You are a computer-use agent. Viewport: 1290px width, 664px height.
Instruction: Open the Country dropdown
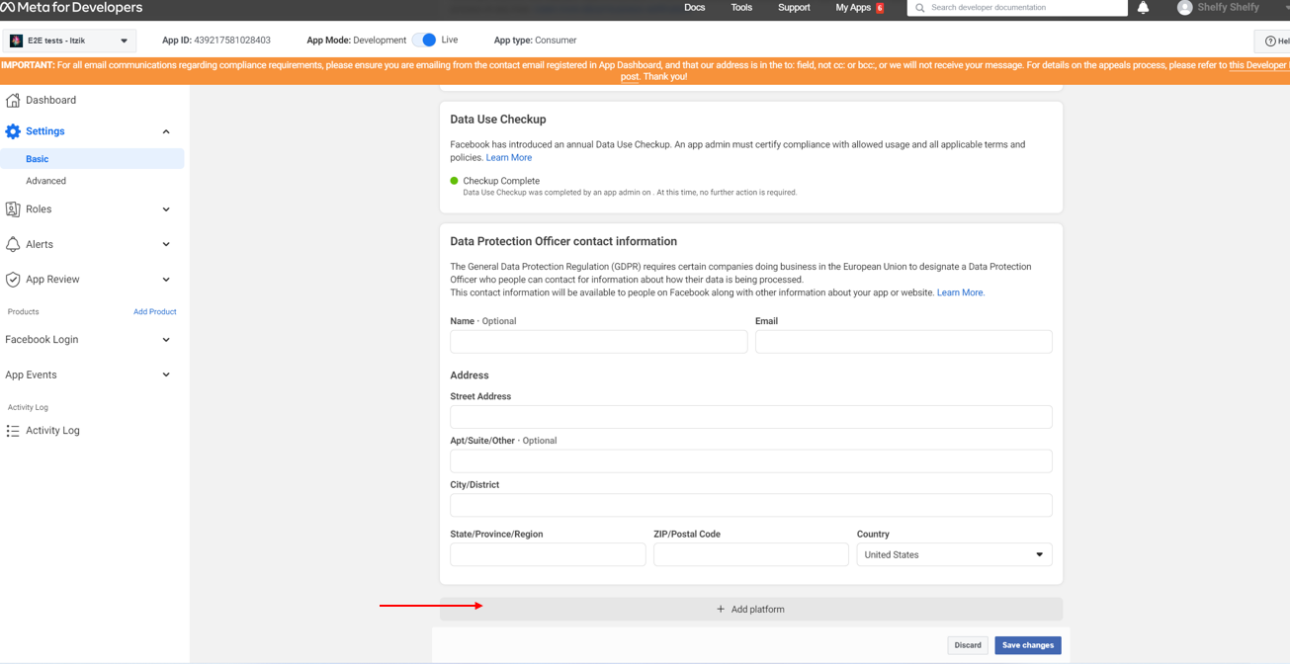coord(953,555)
